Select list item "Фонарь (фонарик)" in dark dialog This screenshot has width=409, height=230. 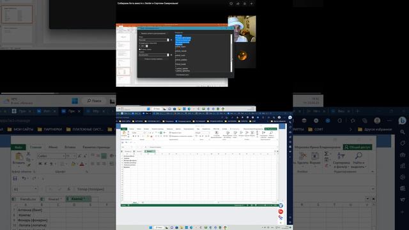click(183, 38)
